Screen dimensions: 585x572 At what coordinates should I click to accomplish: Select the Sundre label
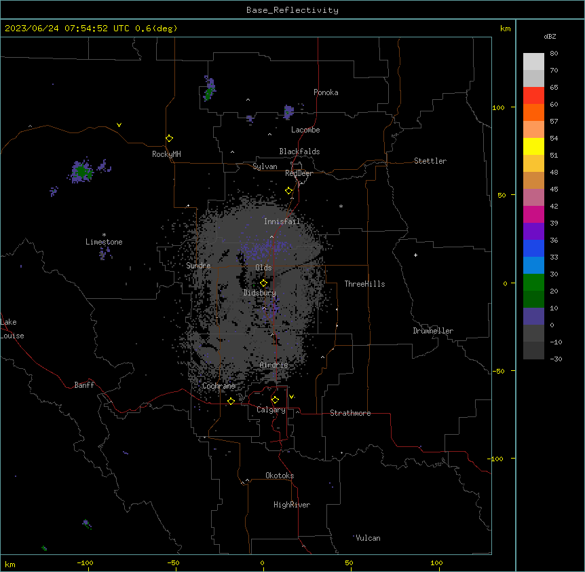coord(198,266)
